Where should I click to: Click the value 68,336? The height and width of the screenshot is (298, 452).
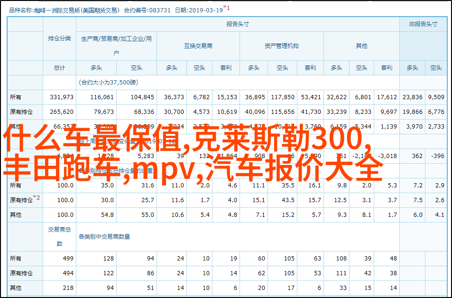tap(144, 112)
